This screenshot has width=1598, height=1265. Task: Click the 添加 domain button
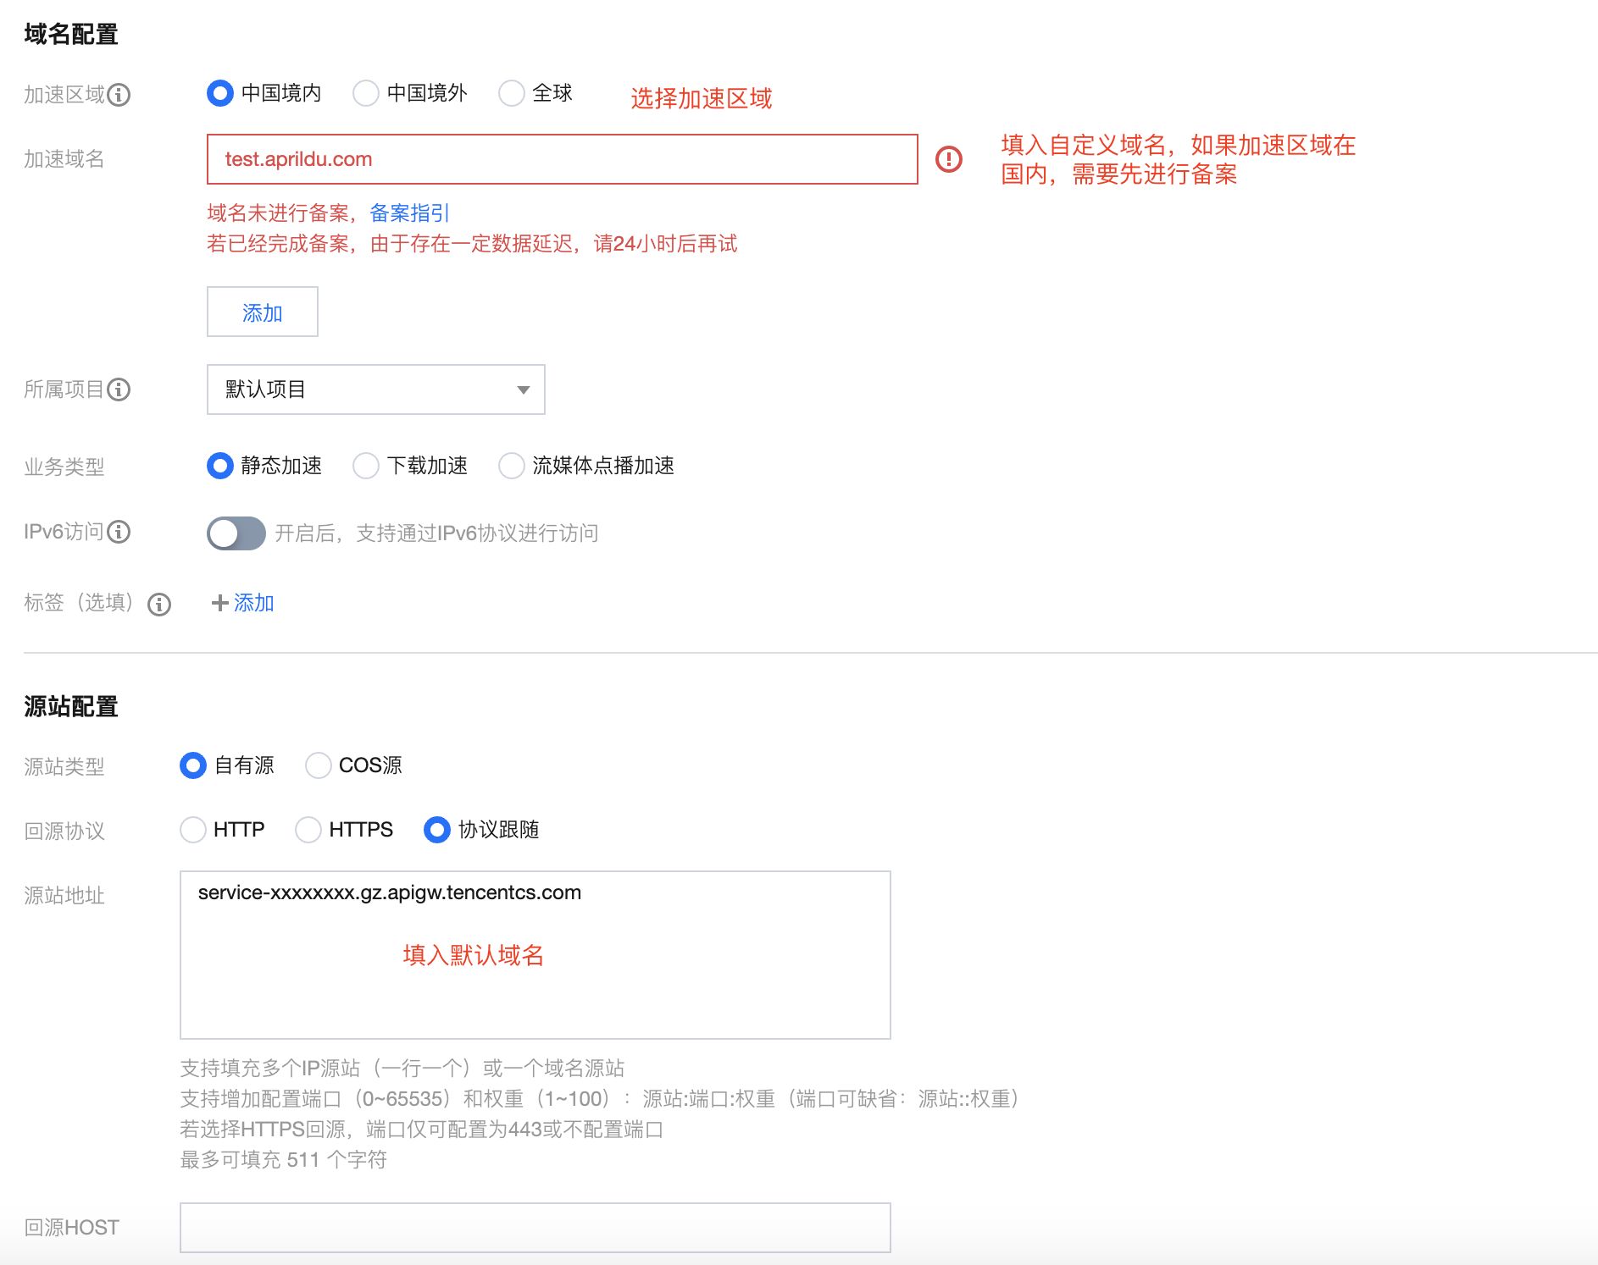[262, 312]
